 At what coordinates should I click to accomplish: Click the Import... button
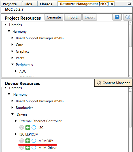[x=73, y=17]
